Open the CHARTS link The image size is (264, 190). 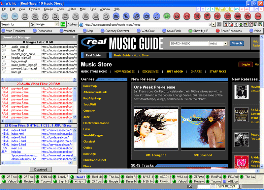click(x=196, y=71)
